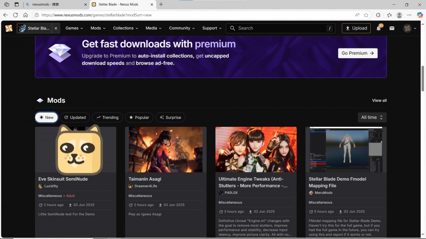
Task: Open the View all mods link
Action: tap(379, 100)
